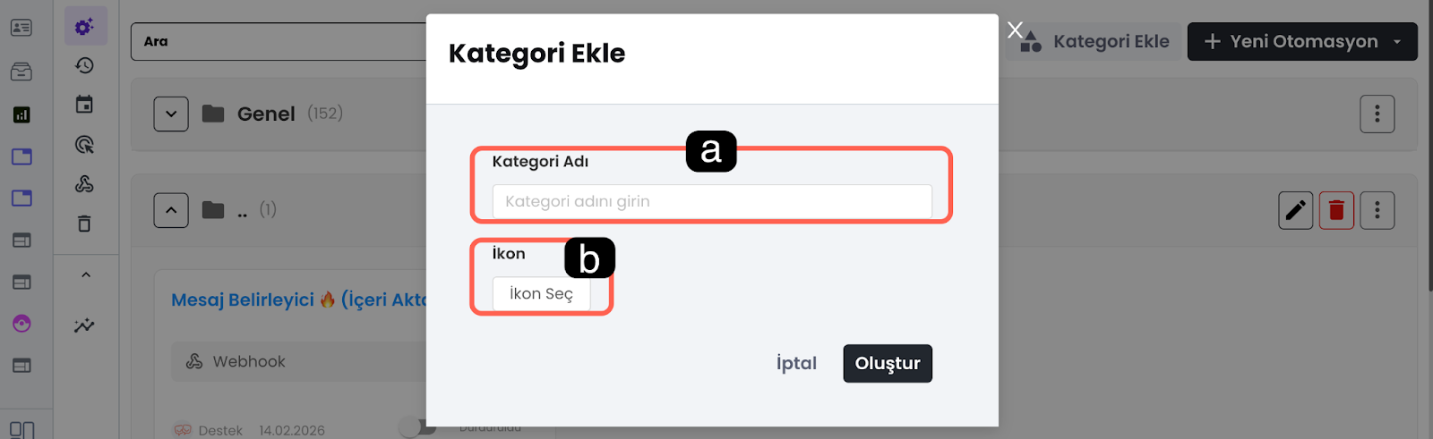Screen dimensions: 1433x439
Task: Open the automation settings gear icon
Action: coord(85,27)
